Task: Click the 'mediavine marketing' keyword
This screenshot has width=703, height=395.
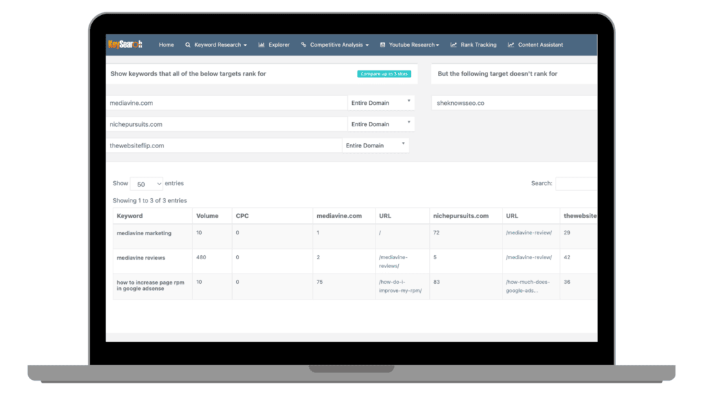Action: pos(144,233)
